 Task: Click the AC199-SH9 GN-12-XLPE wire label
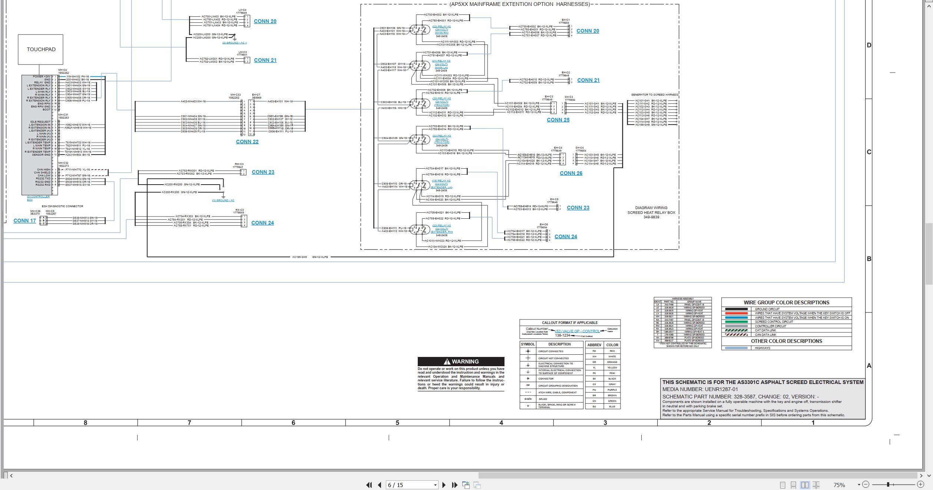pos(310,257)
